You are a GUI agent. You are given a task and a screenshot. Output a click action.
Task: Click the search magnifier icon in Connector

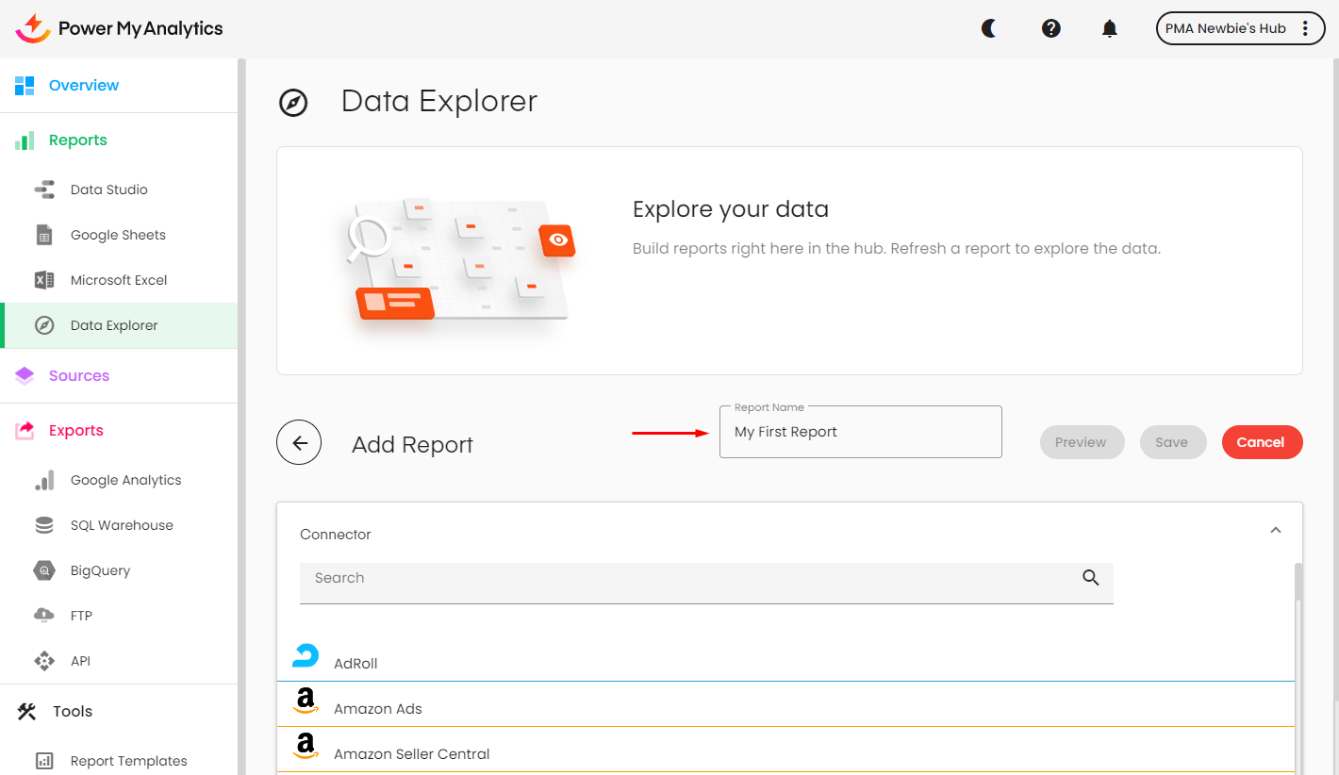pyautogui.click(x=1091, y=578)
